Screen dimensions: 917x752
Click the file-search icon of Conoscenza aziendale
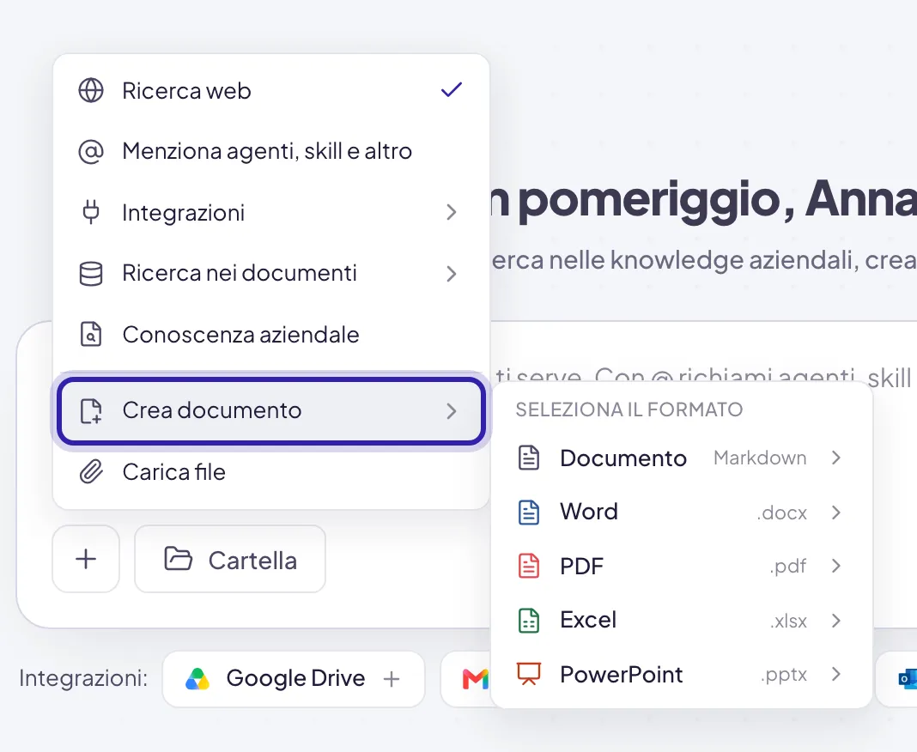pos(91,334)
